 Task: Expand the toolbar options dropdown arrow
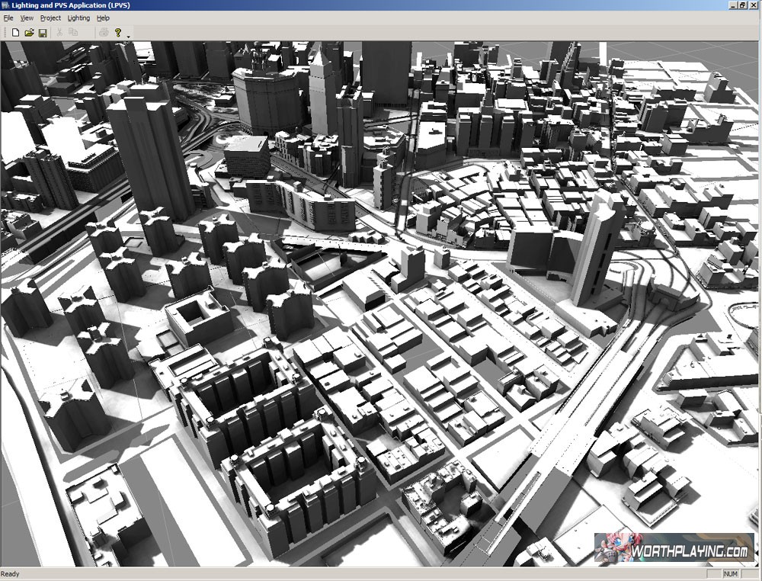coord(128,35)
